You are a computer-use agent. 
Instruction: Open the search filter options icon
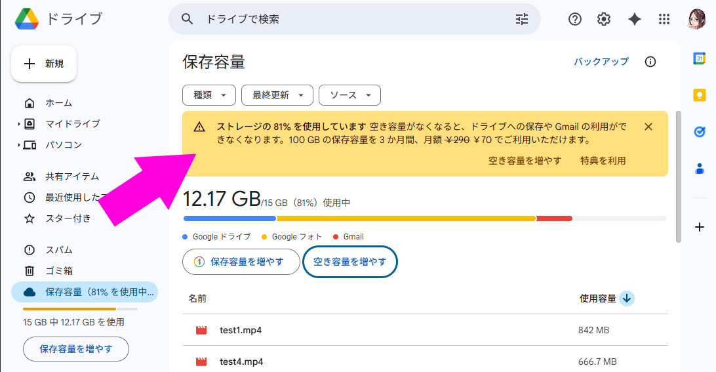(521, 19)
